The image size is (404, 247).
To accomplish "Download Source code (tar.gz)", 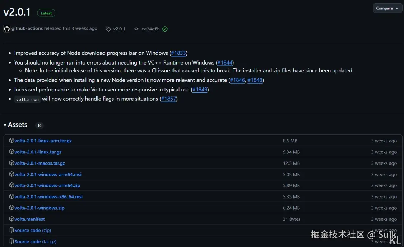I will click(x=35, y=242).
